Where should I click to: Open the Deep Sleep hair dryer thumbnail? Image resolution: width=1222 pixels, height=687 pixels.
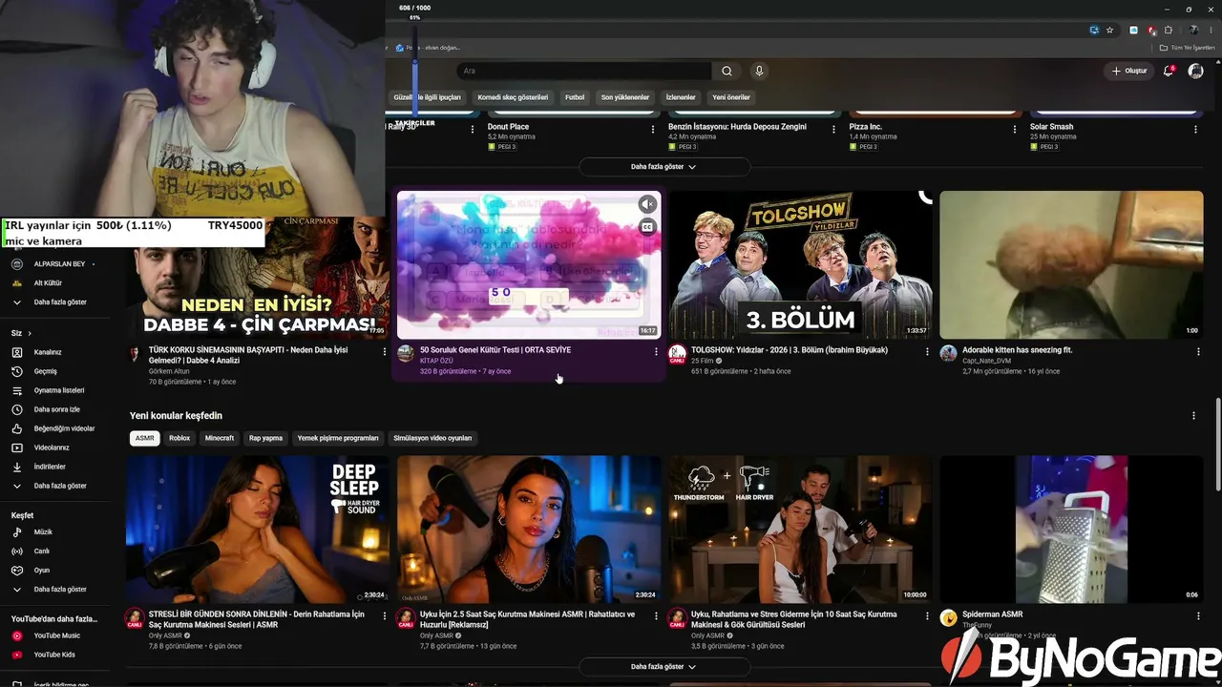click(258, 529)
